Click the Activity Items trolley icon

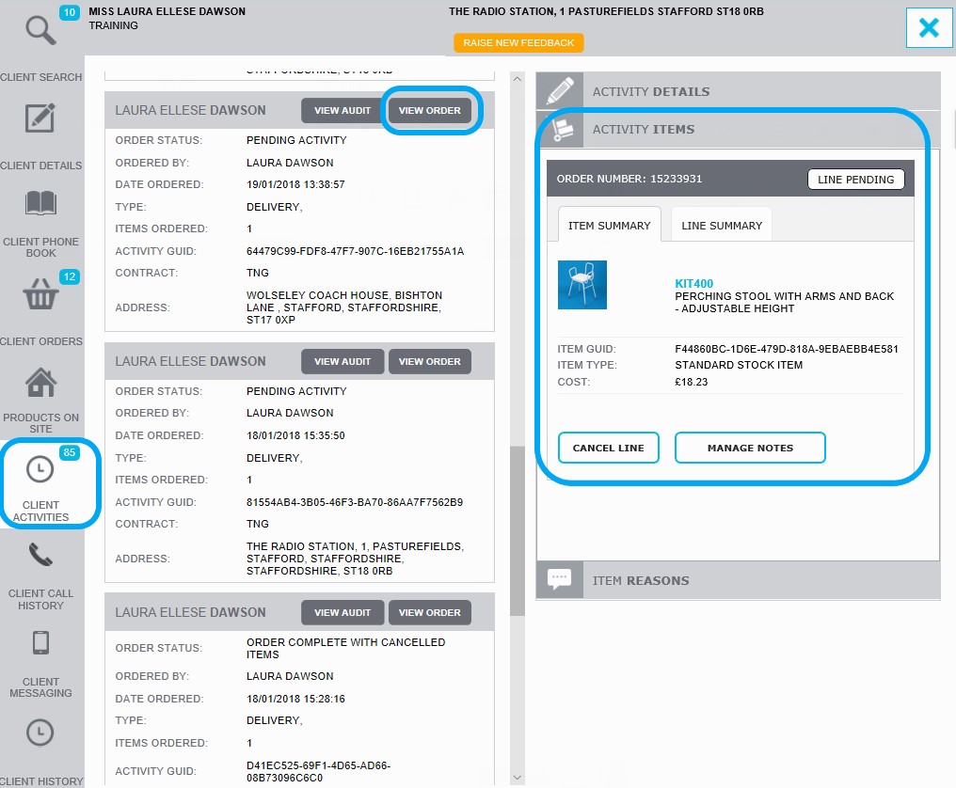[560, 129]
